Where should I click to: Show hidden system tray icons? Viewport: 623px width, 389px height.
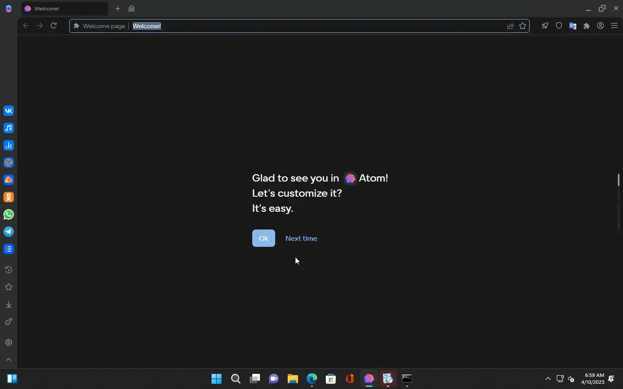[549, 379]
